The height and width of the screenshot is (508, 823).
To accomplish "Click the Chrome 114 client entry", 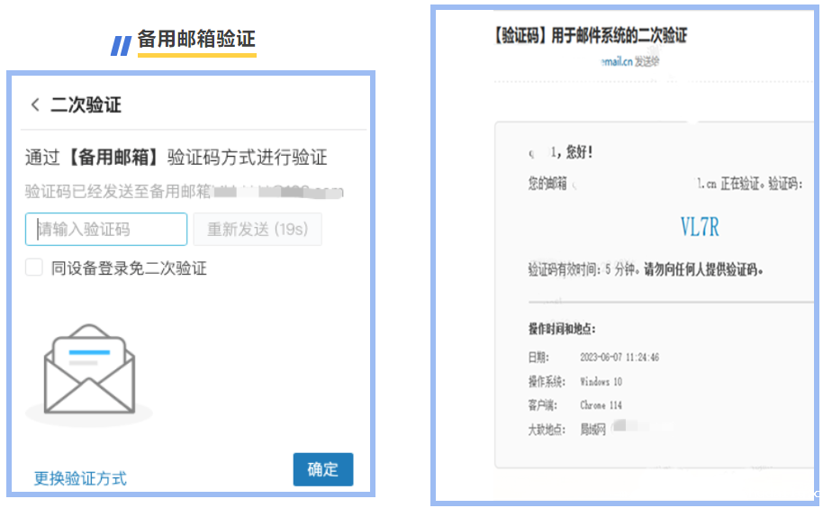I will coord(601,405).
